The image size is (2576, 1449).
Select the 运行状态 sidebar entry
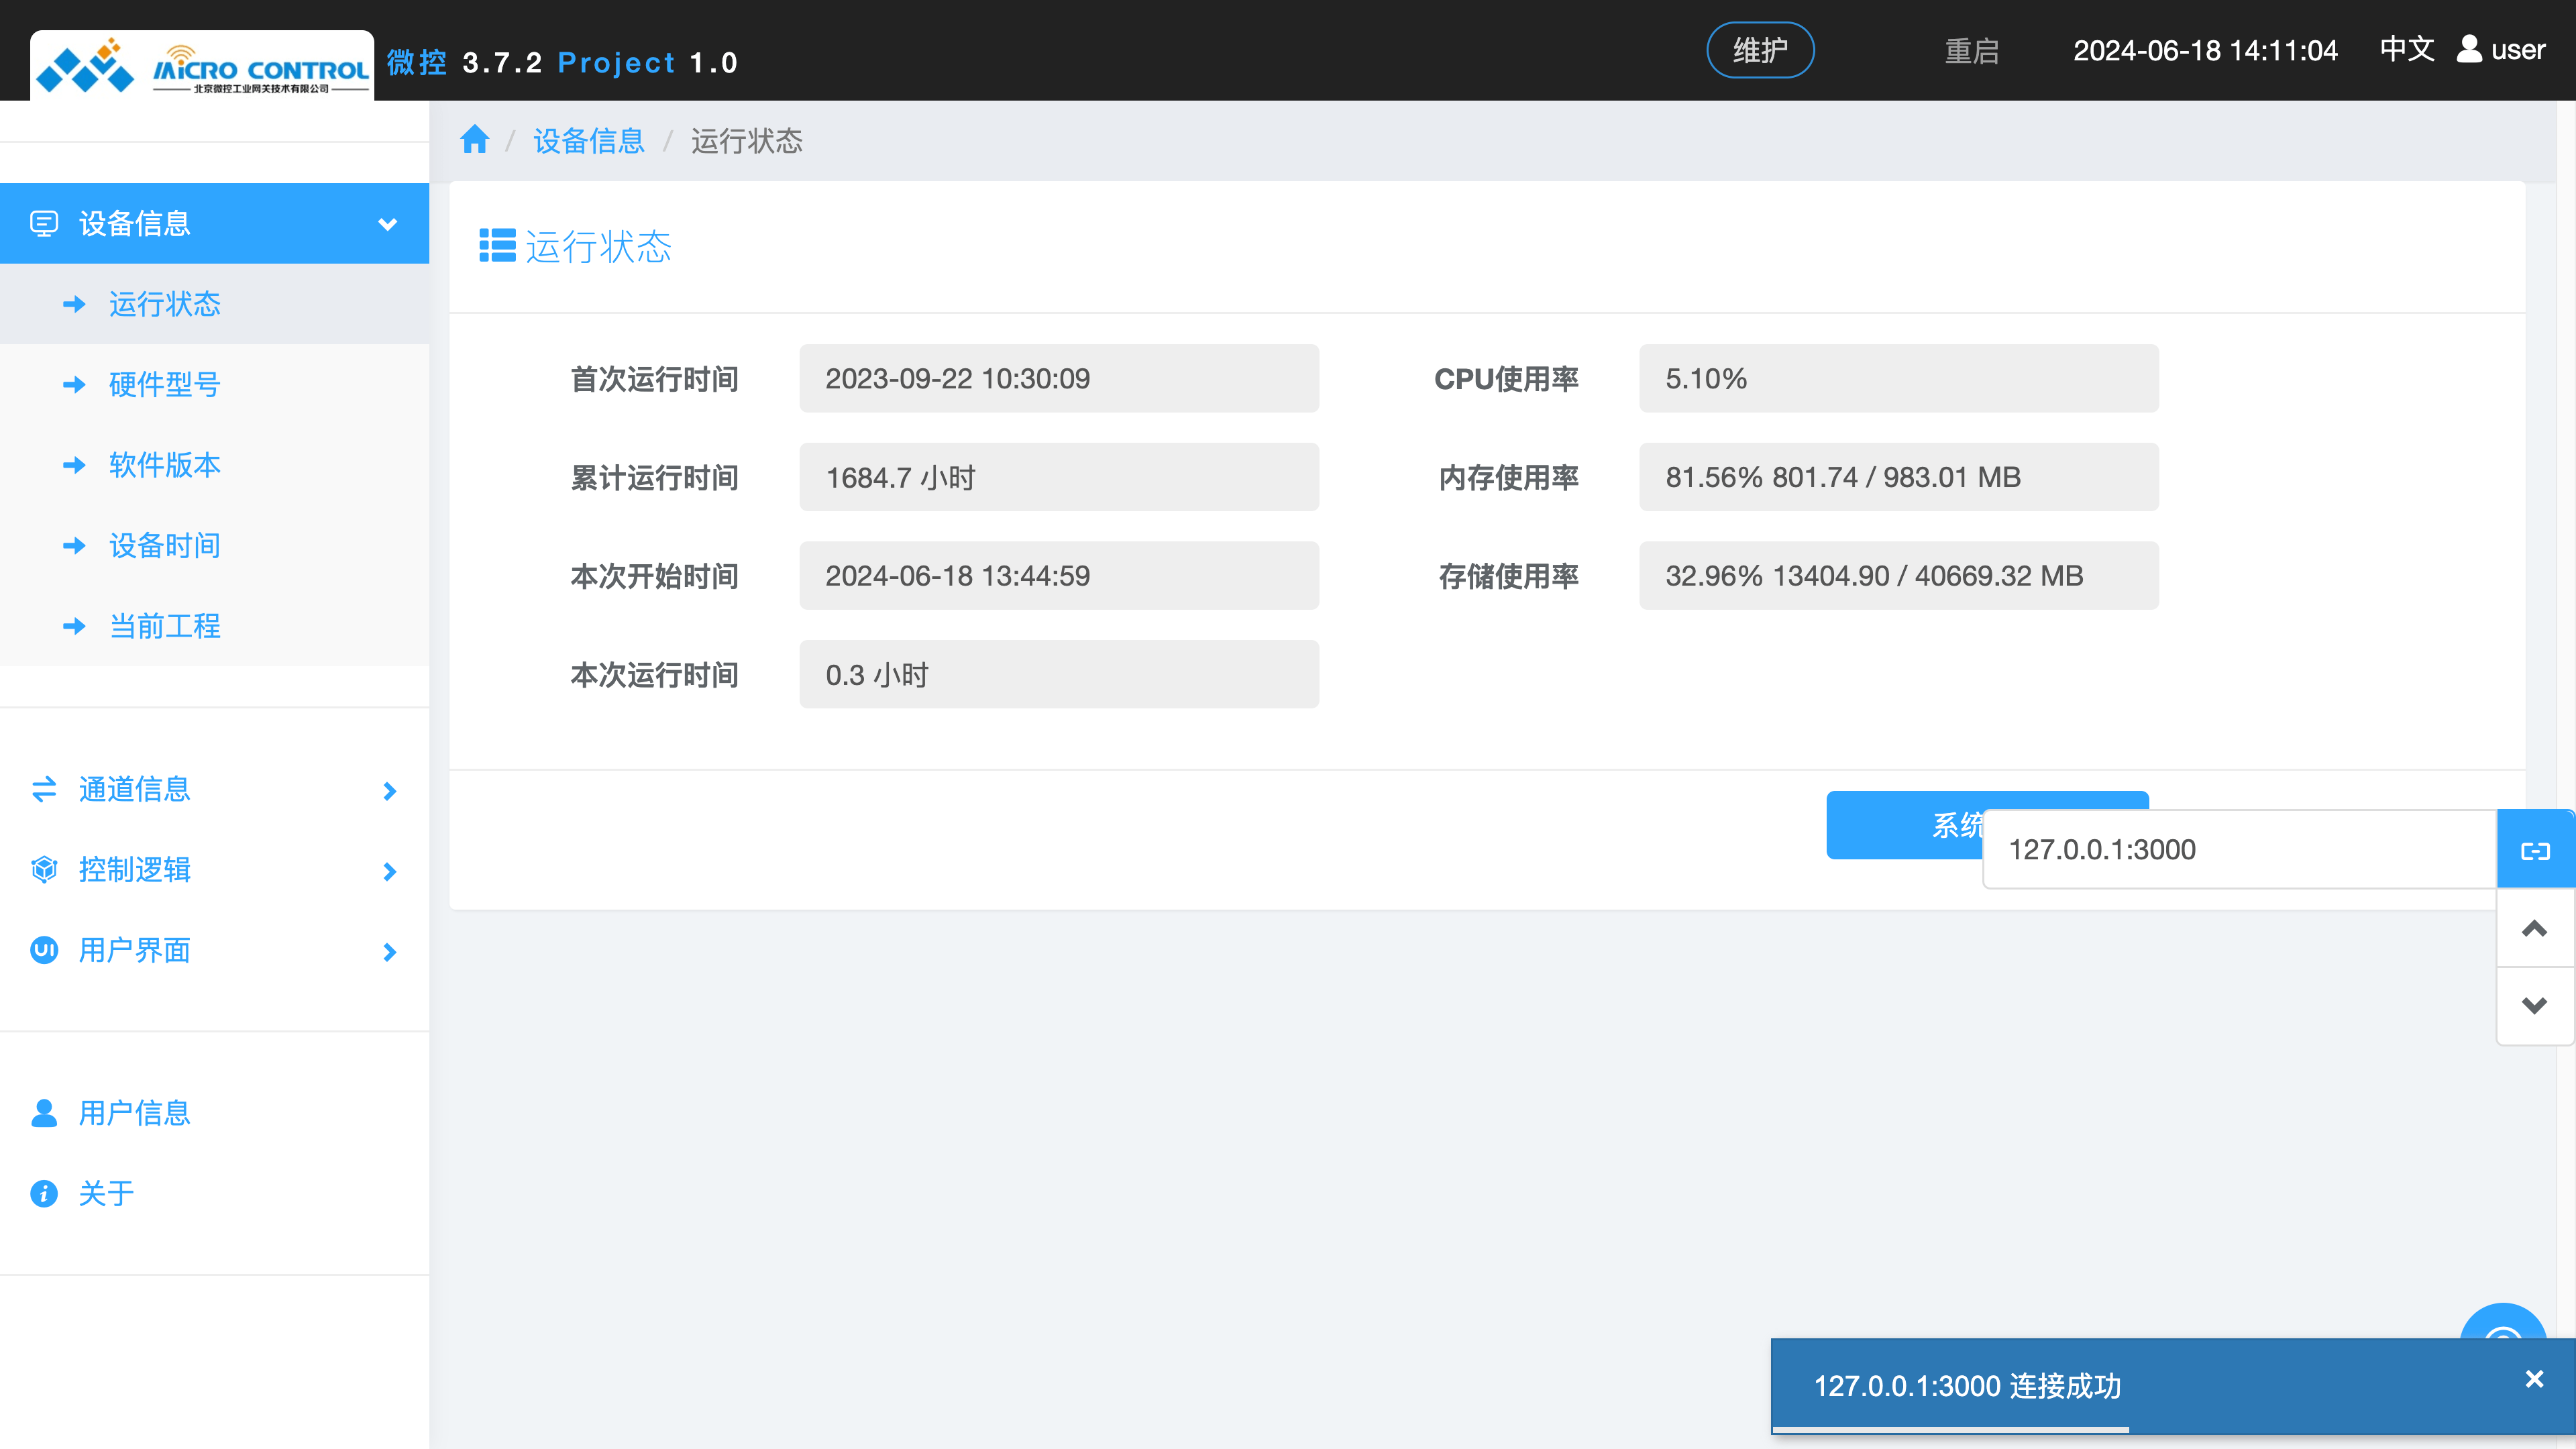(164, 304)
